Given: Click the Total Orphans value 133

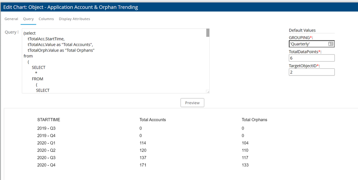Looking at the screenshot, I should (x=245, y=165).
